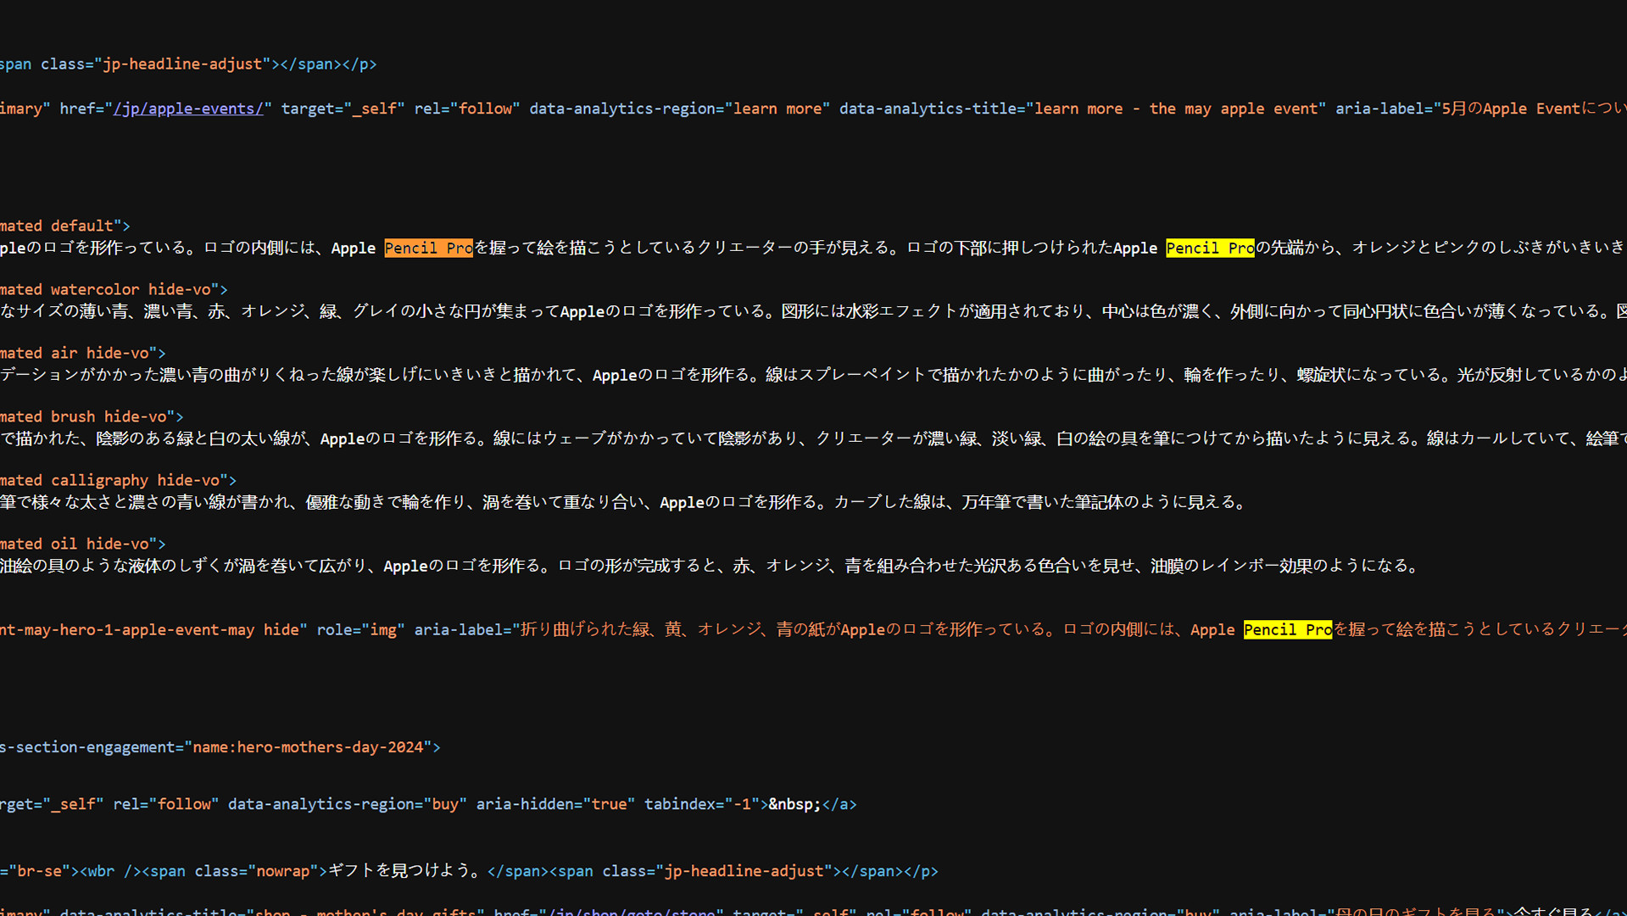Click '油膜のレインボー効果のようになる。' text
This screenshot has width=1627, height=916.
[1288, 566]
